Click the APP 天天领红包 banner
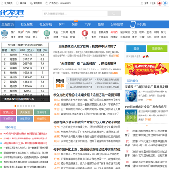The image size is (169, 169). tap(147, 69)
